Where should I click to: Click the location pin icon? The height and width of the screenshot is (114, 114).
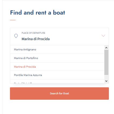point(16,36)
